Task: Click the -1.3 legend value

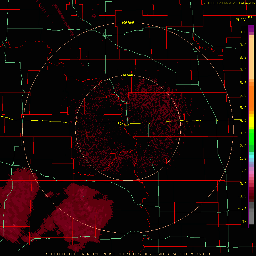Action: click(242, 209)
